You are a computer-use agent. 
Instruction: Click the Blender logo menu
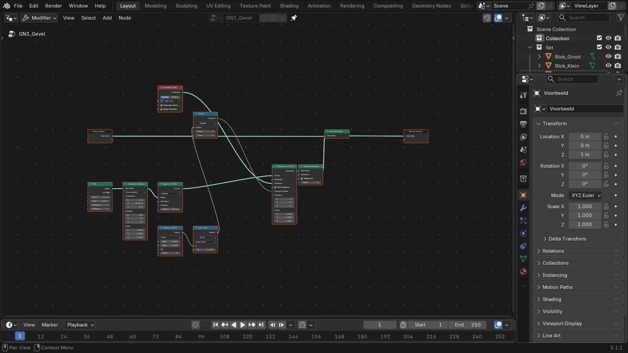click(x=6, y=6)
